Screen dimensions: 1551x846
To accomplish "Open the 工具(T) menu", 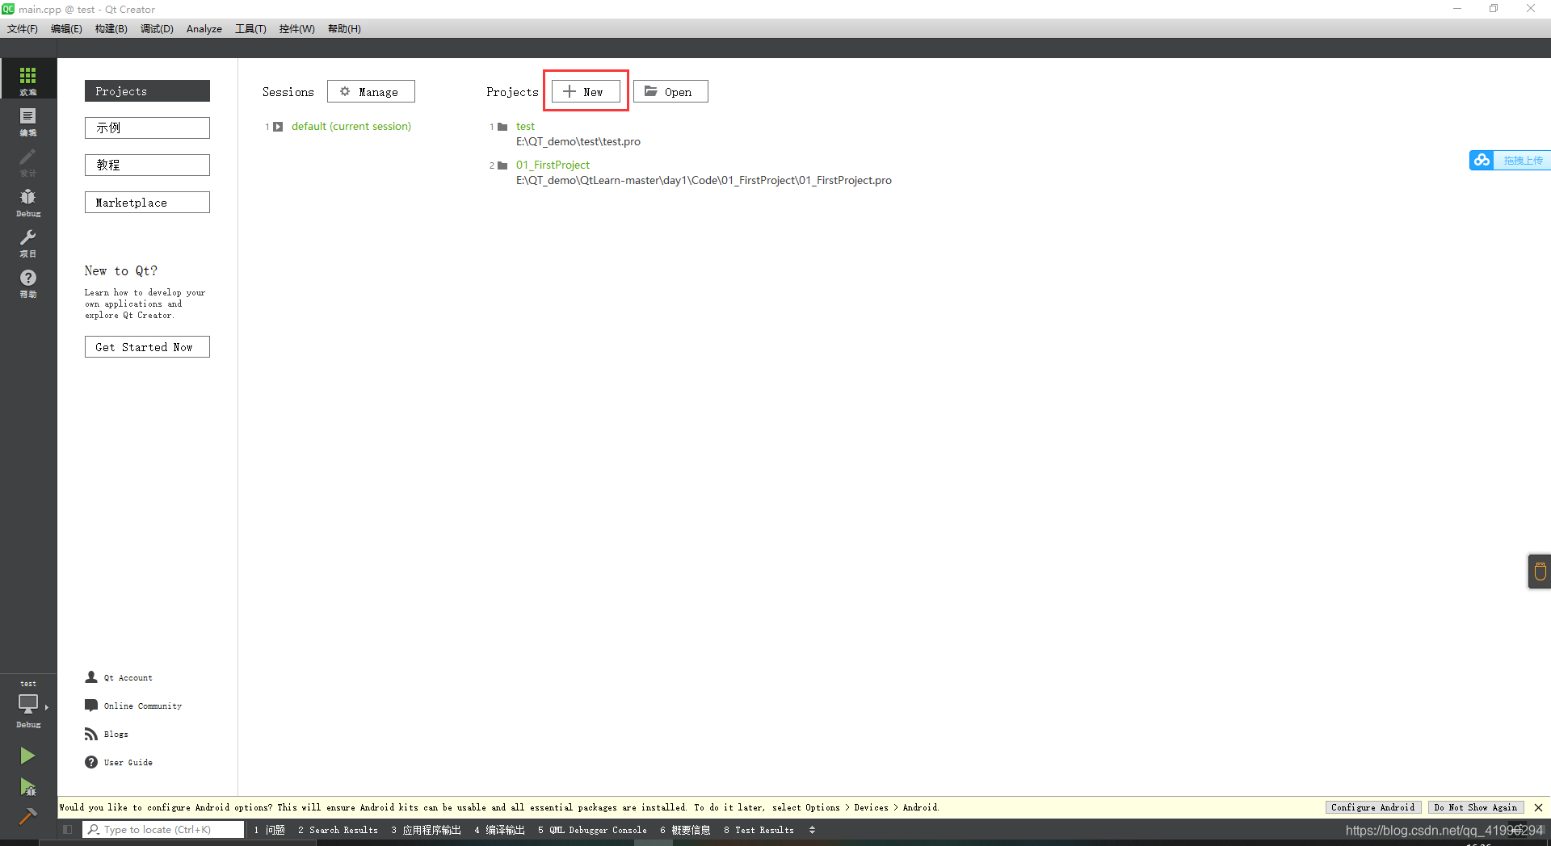I will (x=250, y=28).
